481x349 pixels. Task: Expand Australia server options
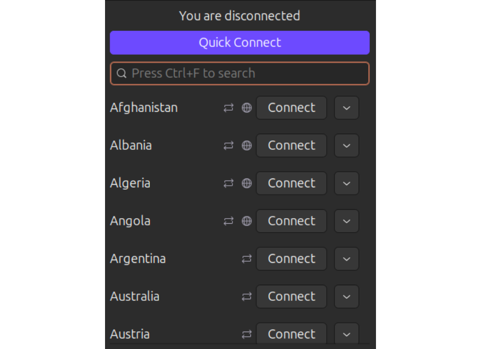tap(346, 296)
